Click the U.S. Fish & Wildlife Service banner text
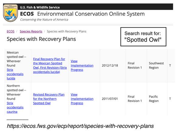Screen dimensions: 176x133 click(x=40, y=7)
